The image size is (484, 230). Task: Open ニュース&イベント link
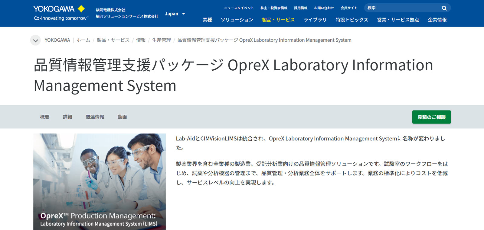[x=239, y=8]
